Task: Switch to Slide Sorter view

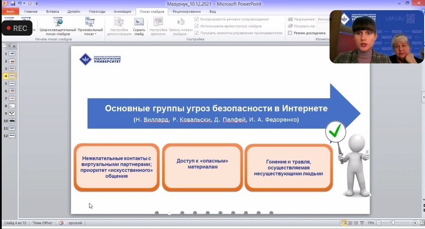Action: [350, 223]
